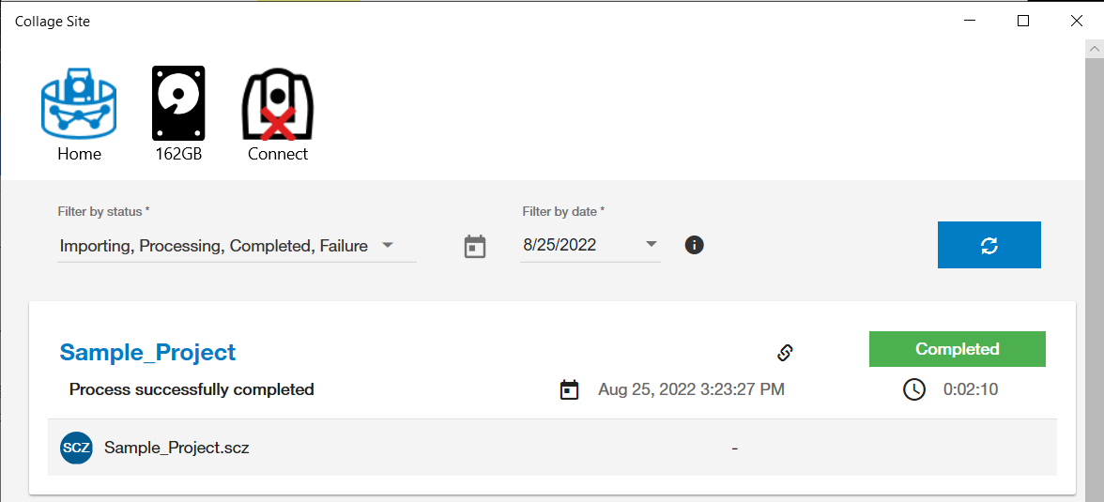Click the green Completed status badge

click(x=957, y=349)
